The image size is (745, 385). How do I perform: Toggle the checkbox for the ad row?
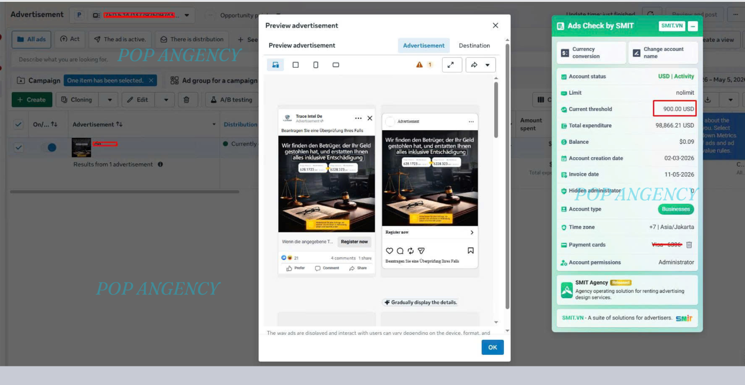[19, 148]
